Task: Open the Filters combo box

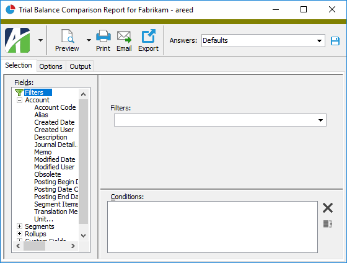Action: pos(220,120)
